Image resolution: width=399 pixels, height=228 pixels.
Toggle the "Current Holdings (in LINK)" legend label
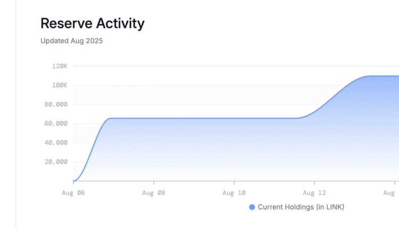point(301,207)
